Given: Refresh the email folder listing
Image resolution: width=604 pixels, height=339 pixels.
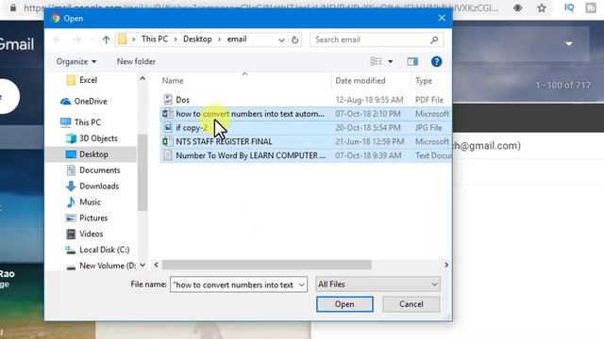Looking at the screenshot, I should click(294, 40).
